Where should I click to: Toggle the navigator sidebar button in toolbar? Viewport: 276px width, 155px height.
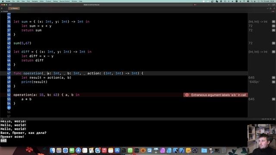pyautogui.click(x=10, y=5)
